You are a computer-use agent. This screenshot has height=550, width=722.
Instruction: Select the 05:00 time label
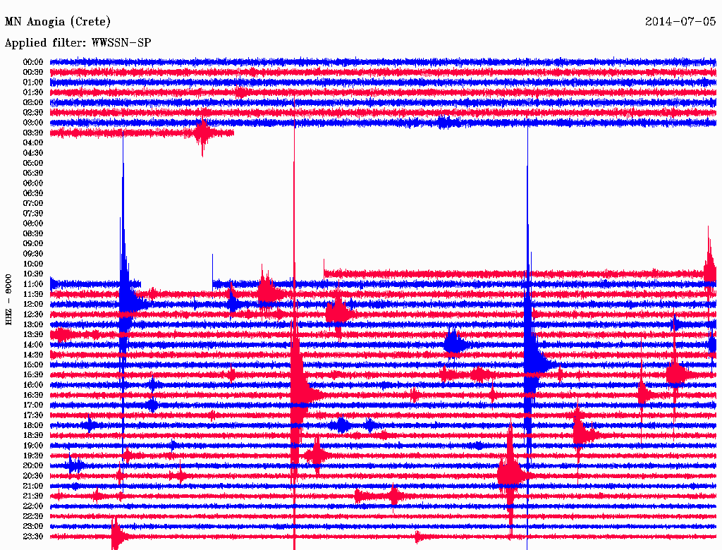(32, 163)
